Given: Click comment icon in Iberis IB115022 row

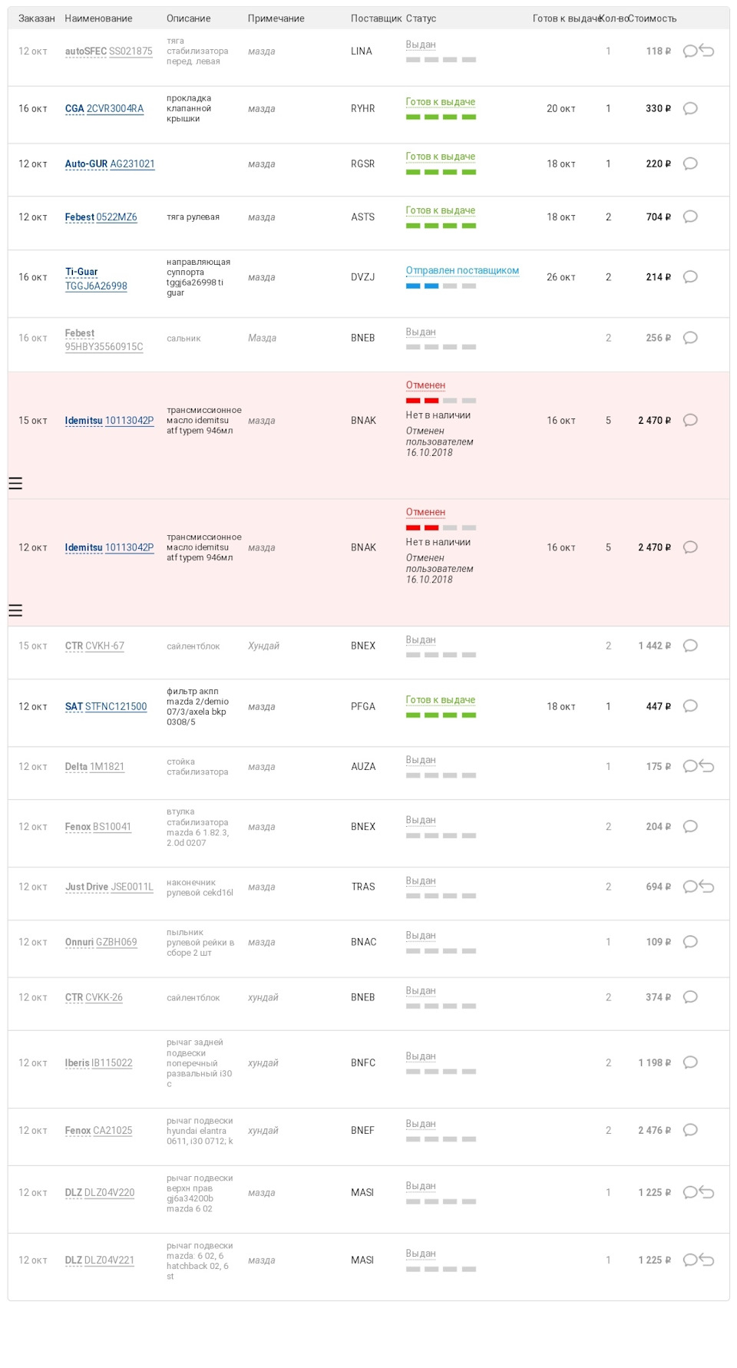Looking at the screenshot, I should point(690,1062).
